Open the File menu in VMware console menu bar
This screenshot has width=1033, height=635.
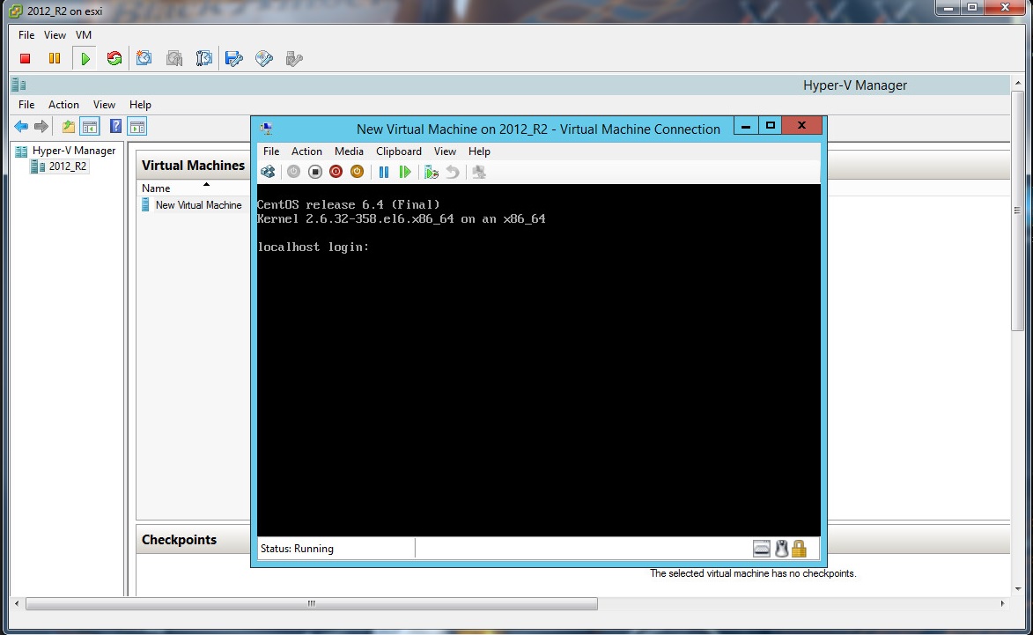pyautogui.click(x=26, y=35)
